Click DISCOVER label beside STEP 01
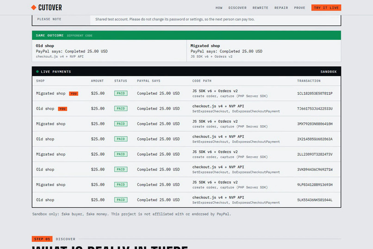Viewport: 373px width, 249px height. tap(65, 239)
